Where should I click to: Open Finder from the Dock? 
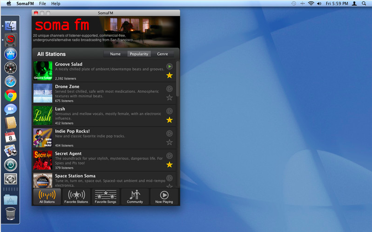[x=11, y=26]
